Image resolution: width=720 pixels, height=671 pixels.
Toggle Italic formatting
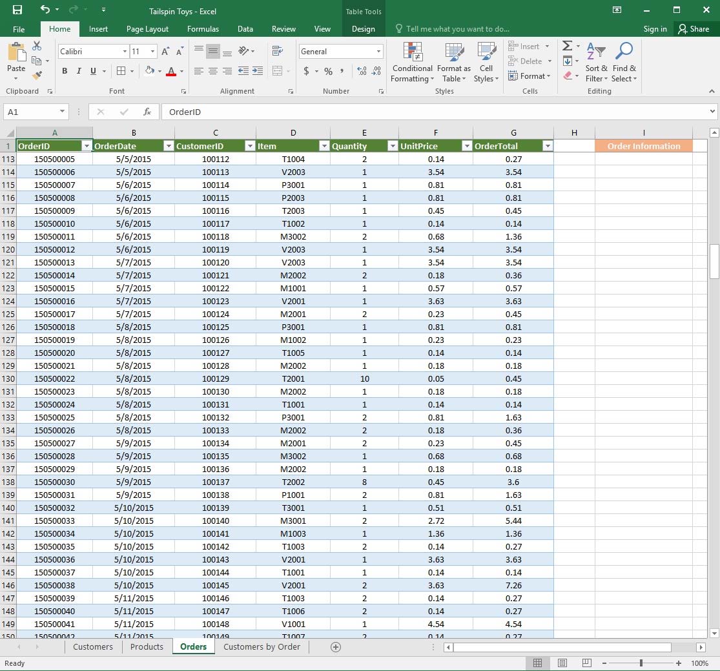[x=79, y=71]
